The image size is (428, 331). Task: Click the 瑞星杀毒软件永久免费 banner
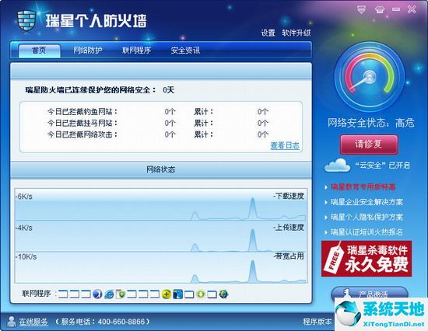click(x=367, y=259)
